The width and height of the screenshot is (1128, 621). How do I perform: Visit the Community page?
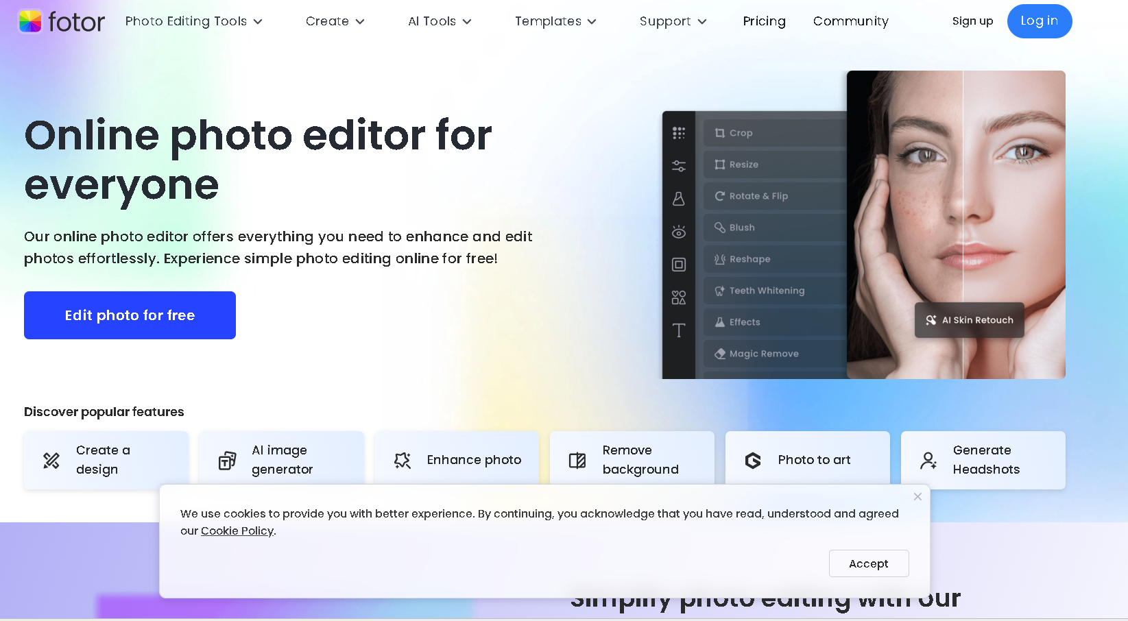pos(850,21)
